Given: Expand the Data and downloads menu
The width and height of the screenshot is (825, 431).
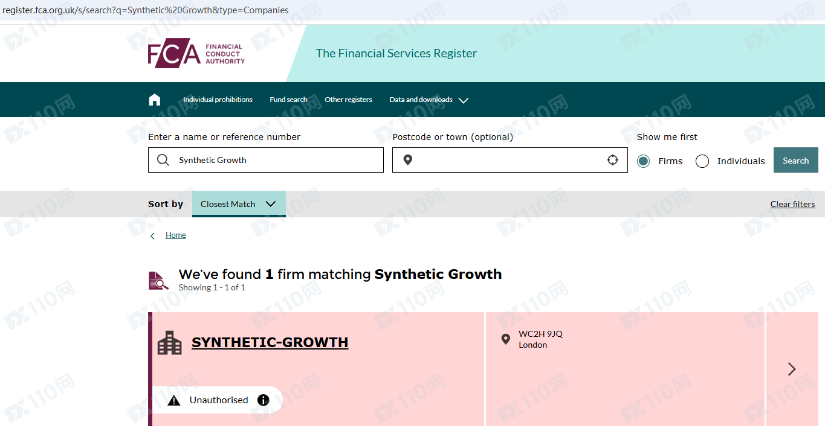Looking at the screenshot, I should pos(429,100).
